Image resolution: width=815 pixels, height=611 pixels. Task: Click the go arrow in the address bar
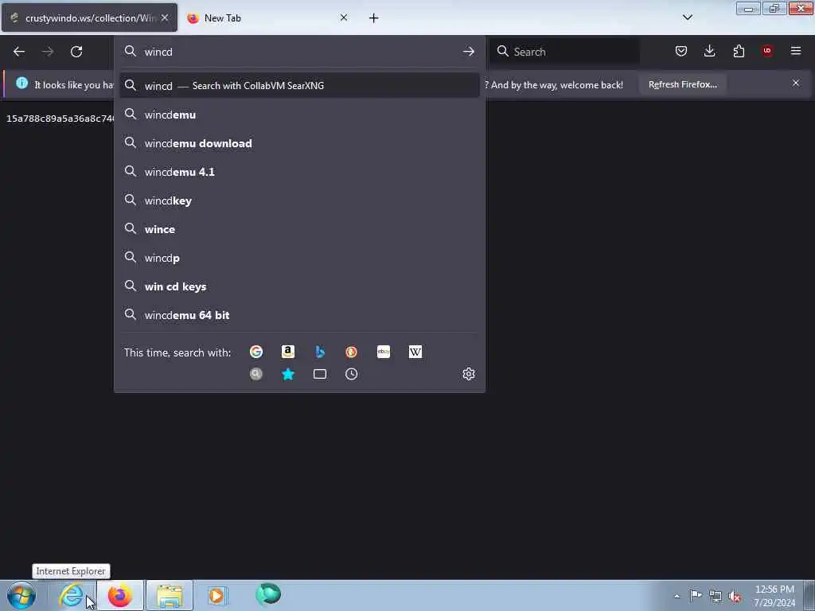coord(468,52)
